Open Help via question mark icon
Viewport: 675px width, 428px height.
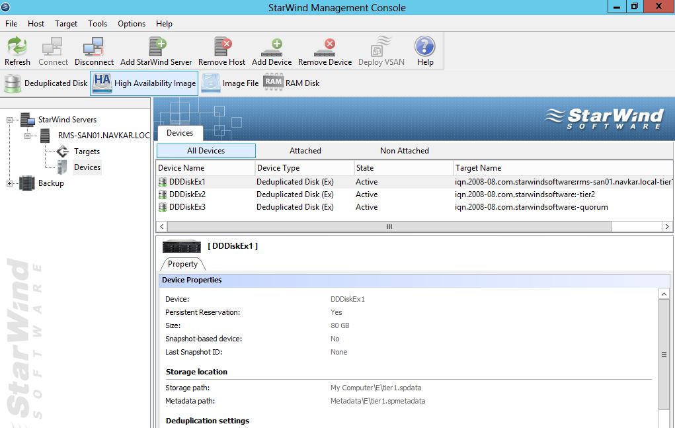425,46
